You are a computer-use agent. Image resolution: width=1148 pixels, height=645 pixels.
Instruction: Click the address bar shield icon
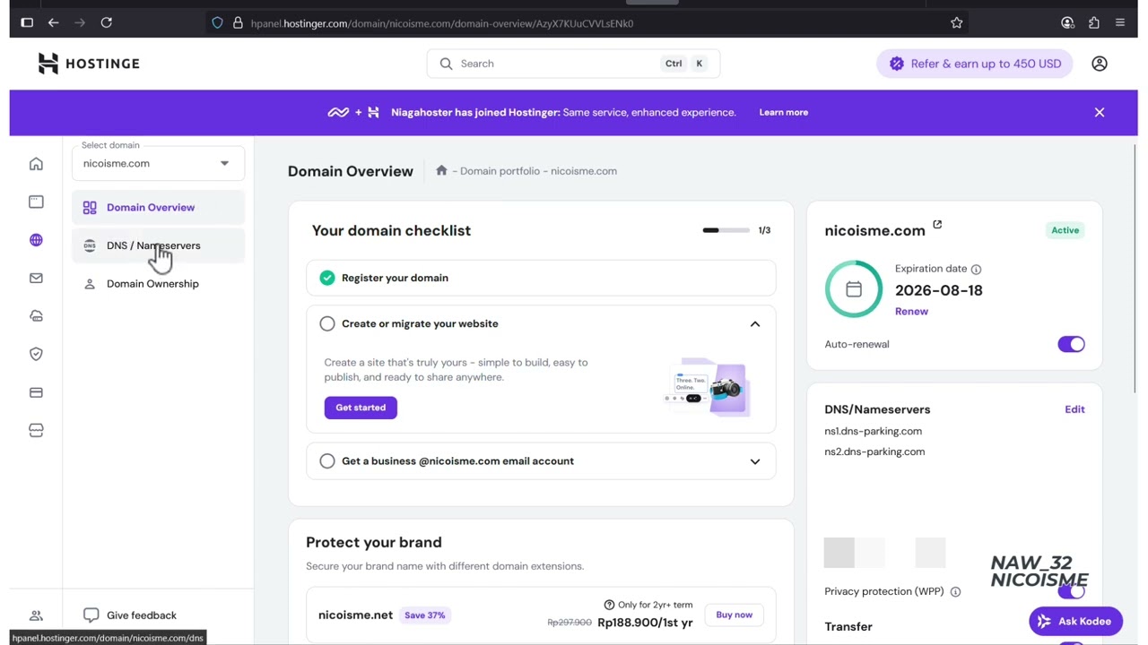tap(217, 23)
